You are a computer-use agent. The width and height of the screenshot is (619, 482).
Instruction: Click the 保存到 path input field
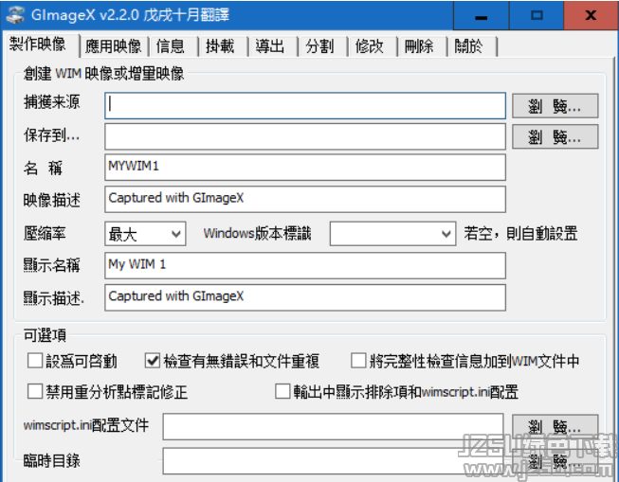[305, 136]
